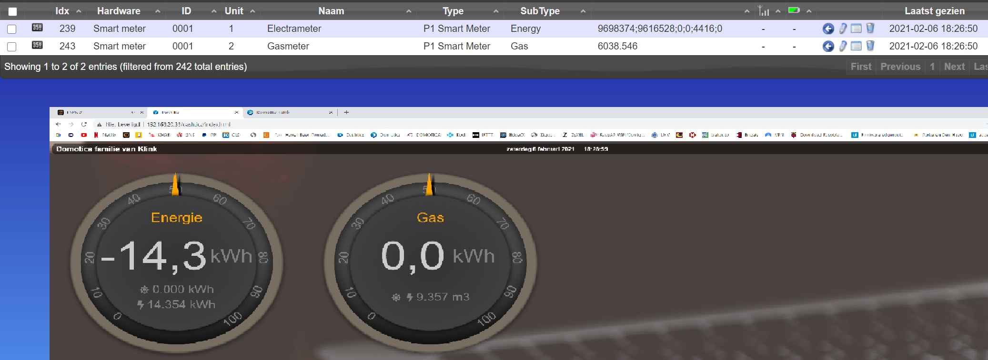The width and height of the screenshot is (988, 360).
Task: Open the Kodi bookmark in embedded browser
Action: tap(456, 135)
